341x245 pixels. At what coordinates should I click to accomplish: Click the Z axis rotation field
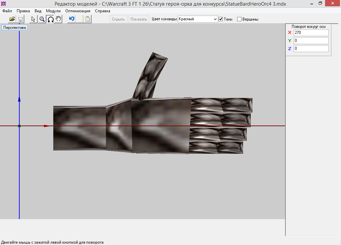coord(311,48)
